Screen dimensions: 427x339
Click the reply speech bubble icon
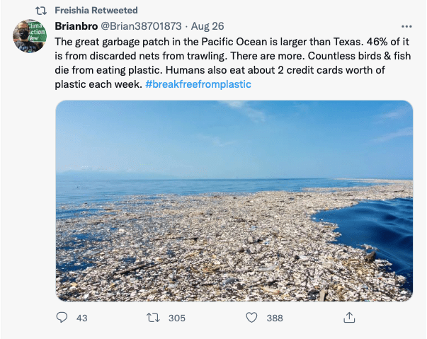click(x=62, y=318)
